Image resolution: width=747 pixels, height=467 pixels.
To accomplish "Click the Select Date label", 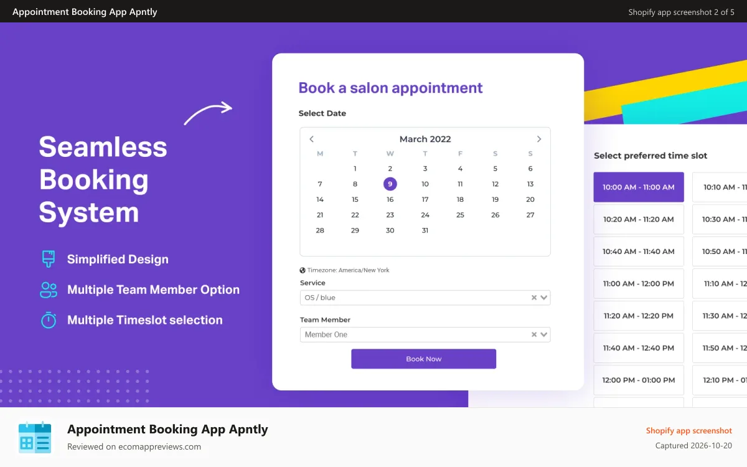I will [x=322, y=113].
